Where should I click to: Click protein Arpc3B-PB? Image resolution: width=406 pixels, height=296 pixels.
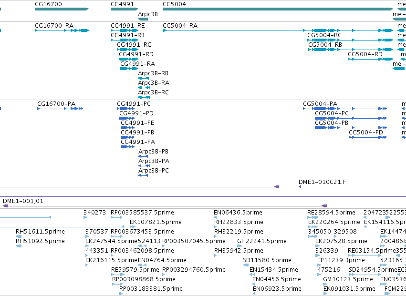[x=143, y=156]
